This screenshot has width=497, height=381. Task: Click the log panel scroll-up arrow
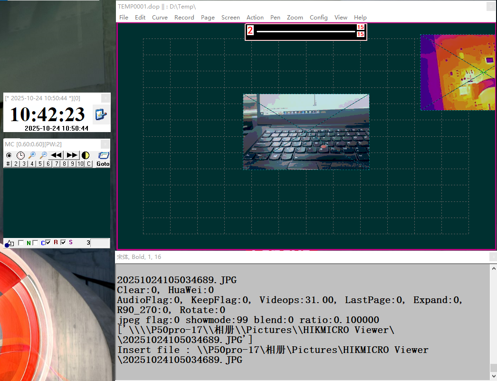(494, 268)
